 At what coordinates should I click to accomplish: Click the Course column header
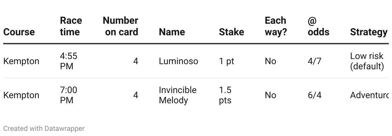[19, 32]
